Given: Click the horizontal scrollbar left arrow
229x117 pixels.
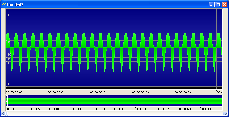Looking at the screenshot, I should tap(3, 113).
